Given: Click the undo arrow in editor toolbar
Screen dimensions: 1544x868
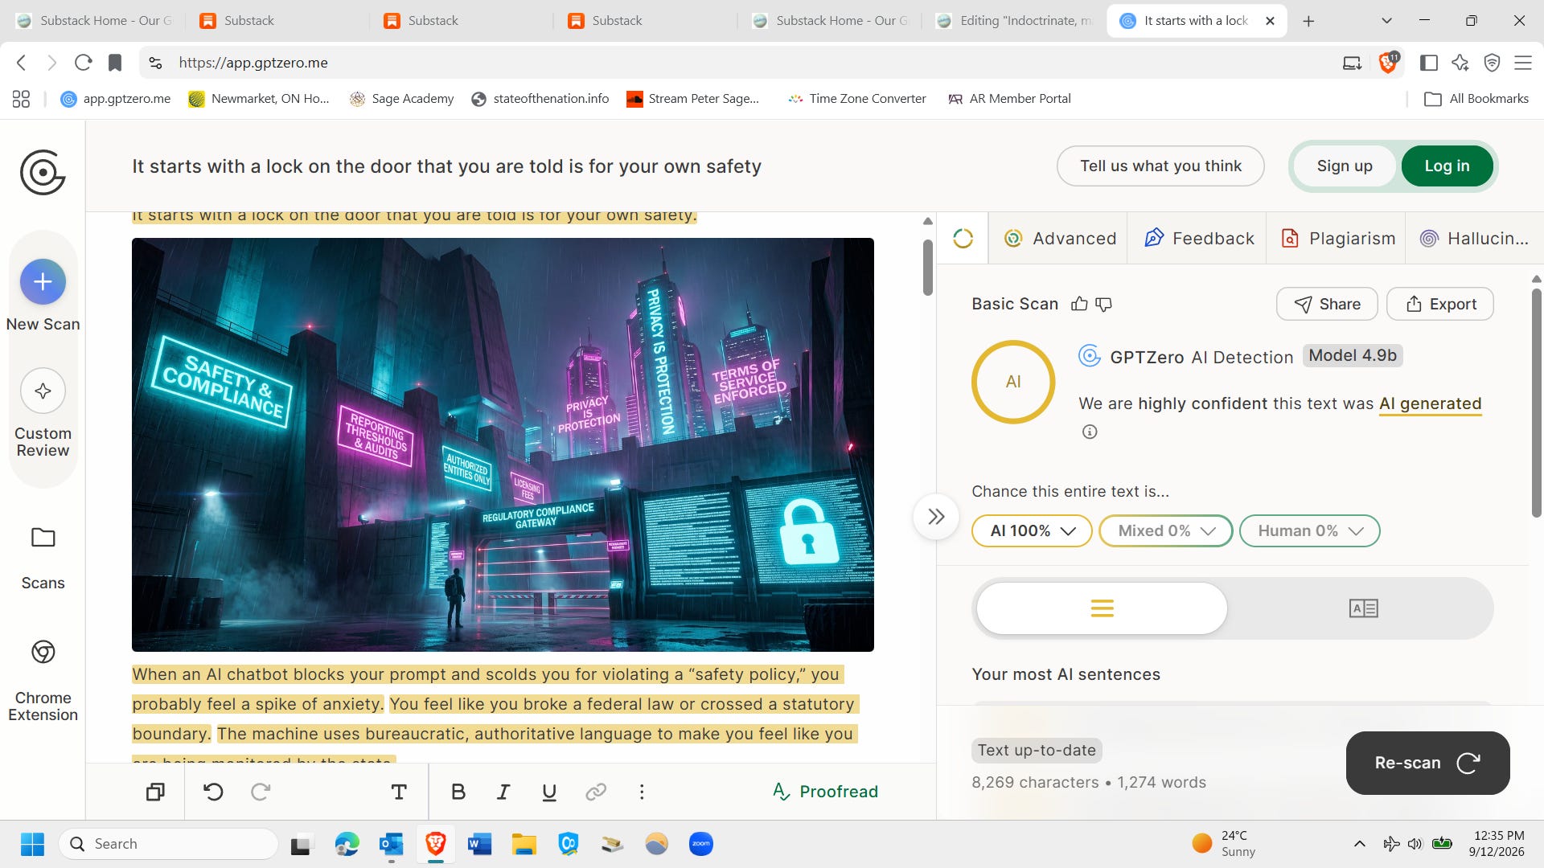Looking at the screenshot, I should click(213, 792).
